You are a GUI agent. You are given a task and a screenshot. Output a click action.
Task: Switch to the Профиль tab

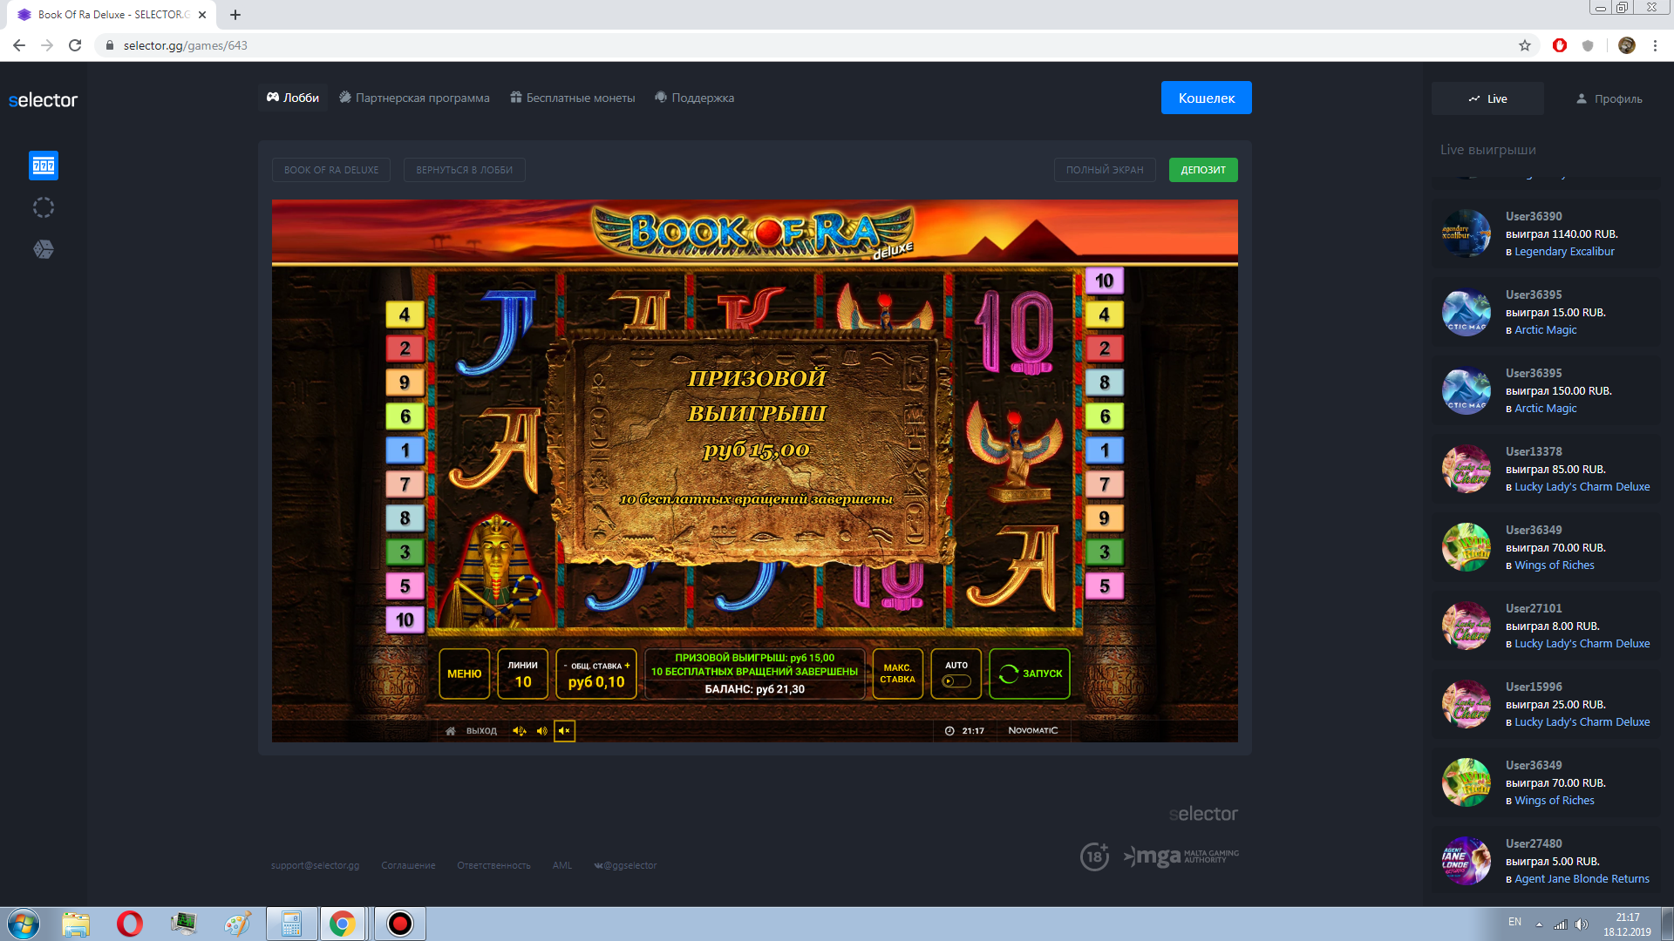pyautogui.click(x=1609, y=98)
